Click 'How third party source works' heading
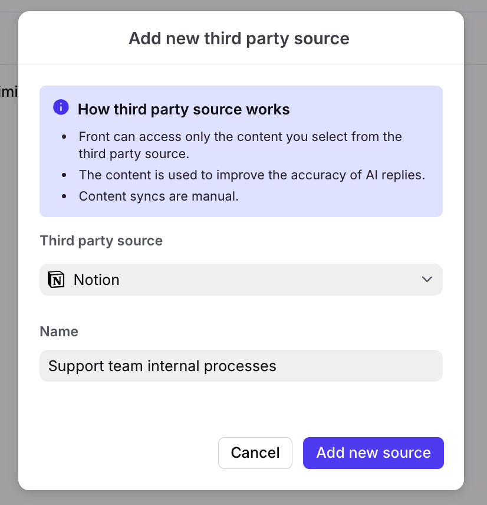 pos(184,110)
